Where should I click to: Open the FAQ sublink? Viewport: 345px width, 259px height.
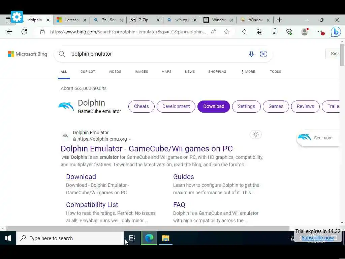[179, 205]
